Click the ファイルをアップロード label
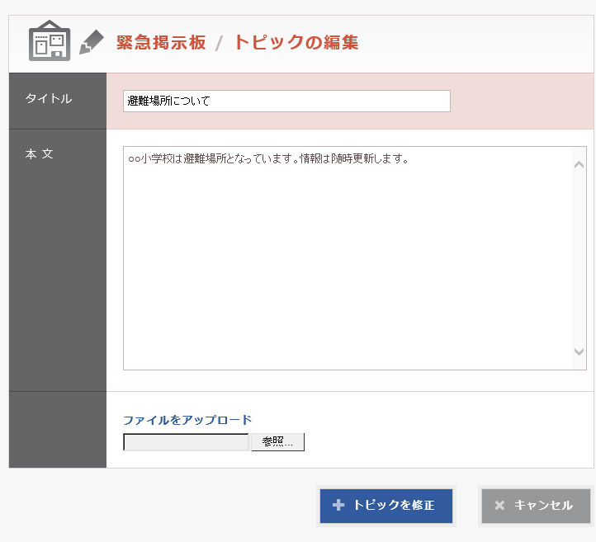Image resolution: width=596 pixels, height=542 pixels. click(187, 420)
